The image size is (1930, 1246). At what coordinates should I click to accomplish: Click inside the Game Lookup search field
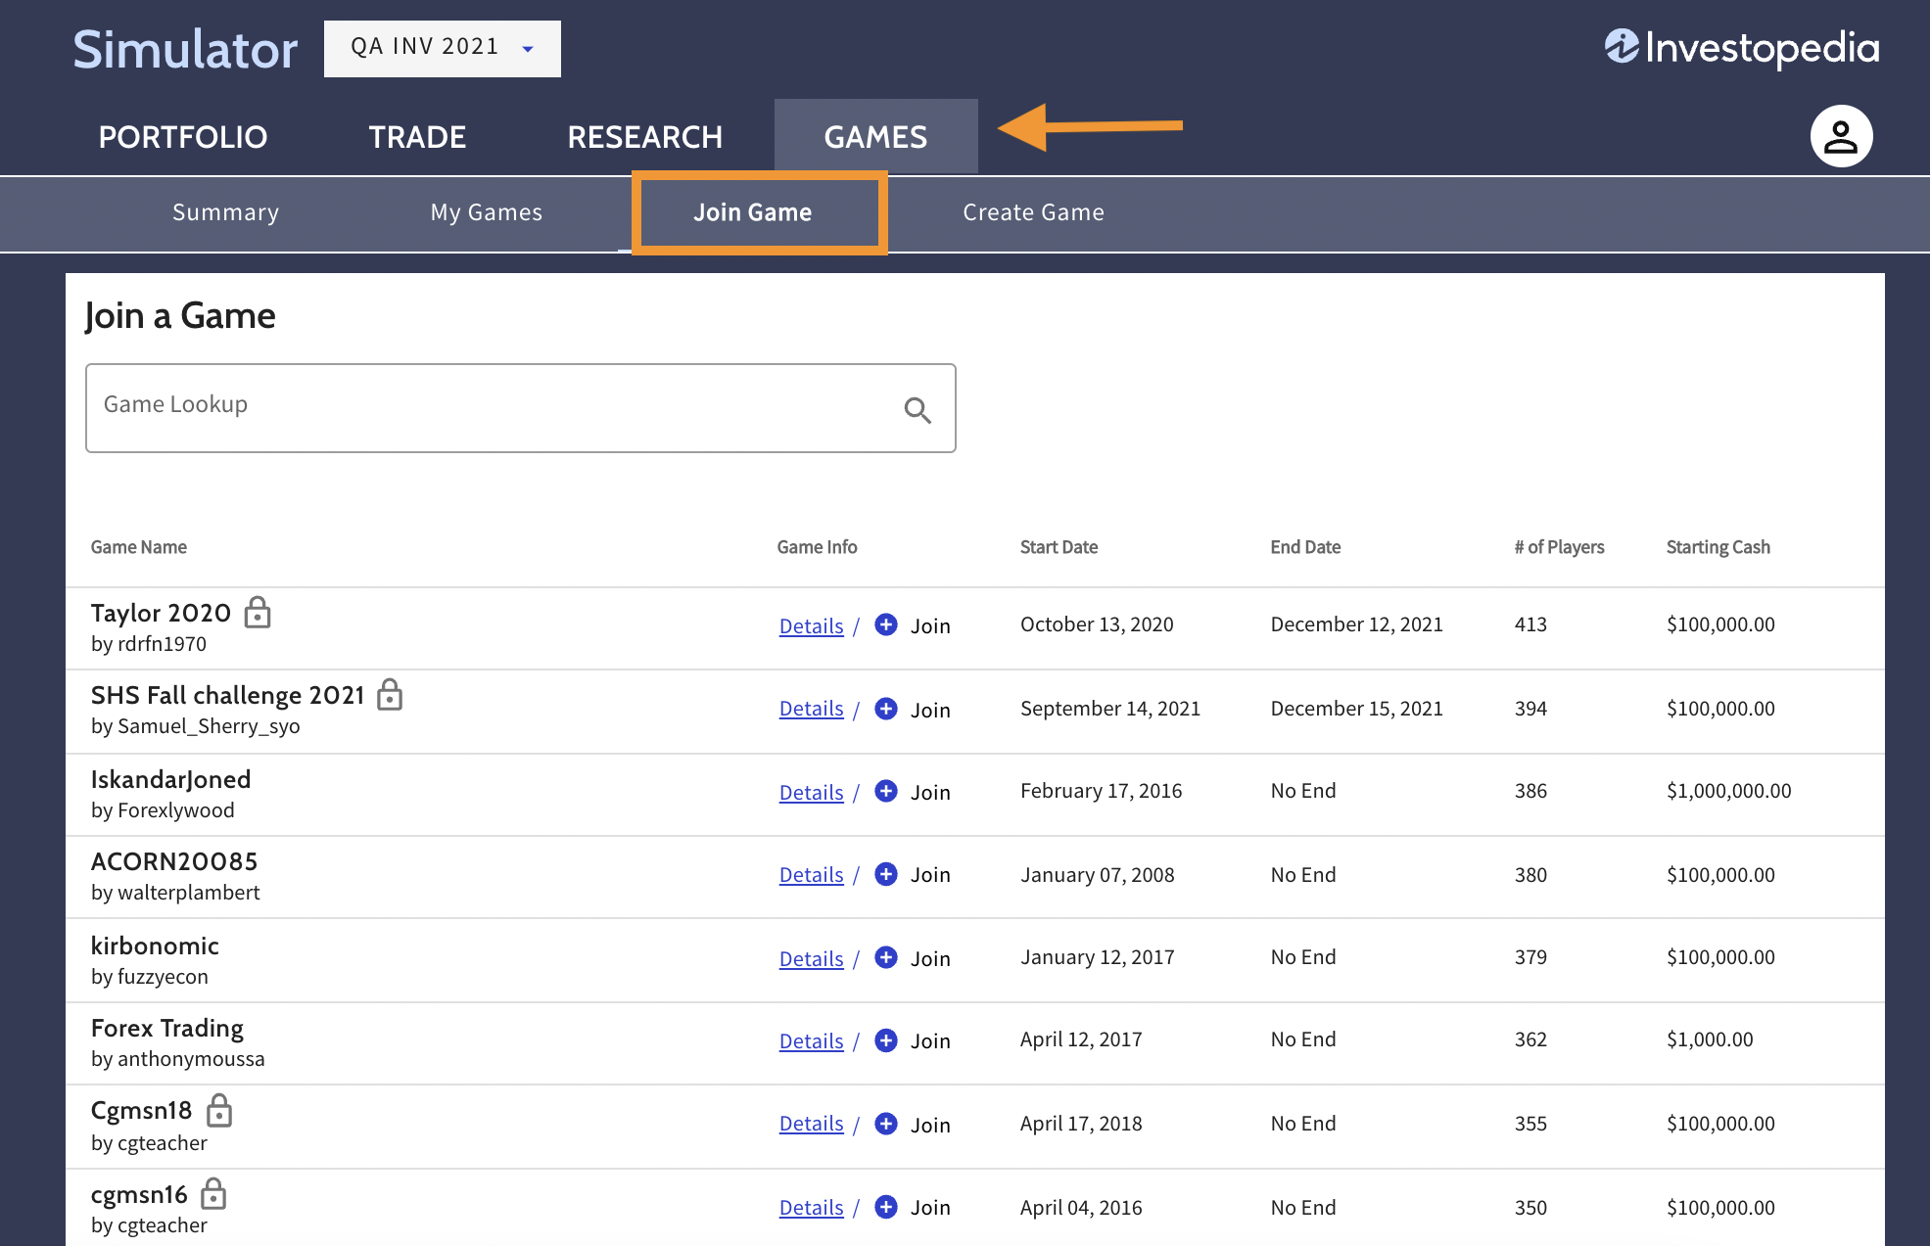pos(490,407)
